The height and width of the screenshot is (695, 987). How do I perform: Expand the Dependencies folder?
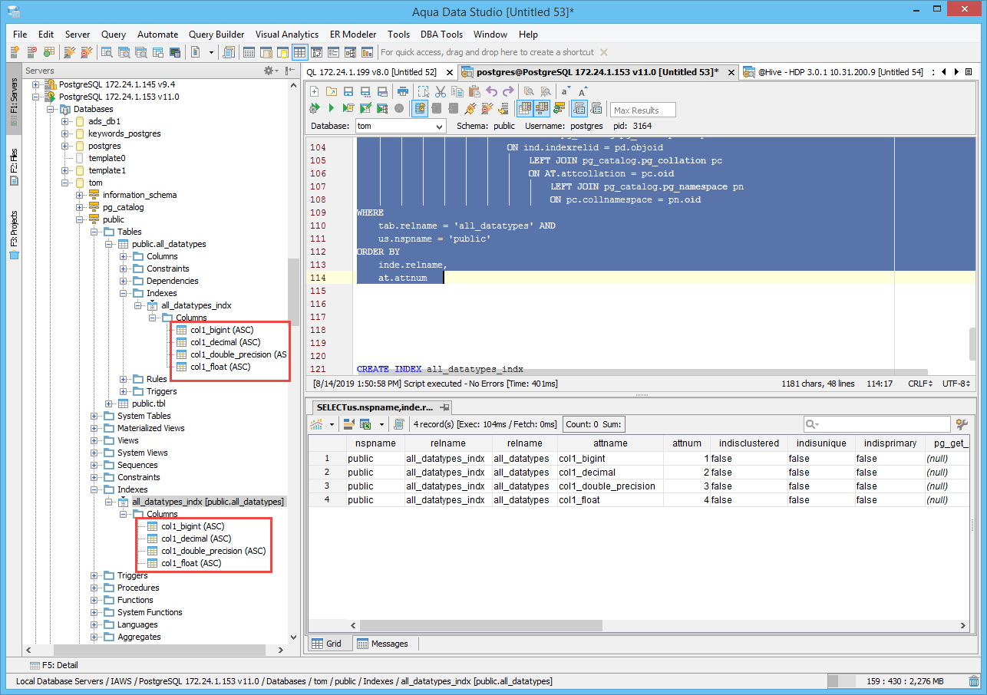124,281
